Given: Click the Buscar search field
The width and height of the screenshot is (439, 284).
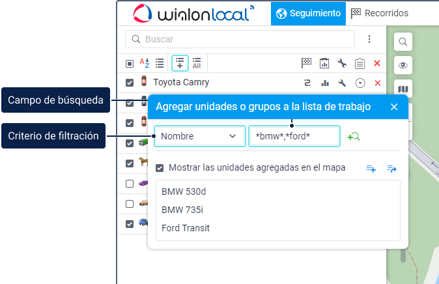Looking at the screenshot, I should [x=240, y=39].
